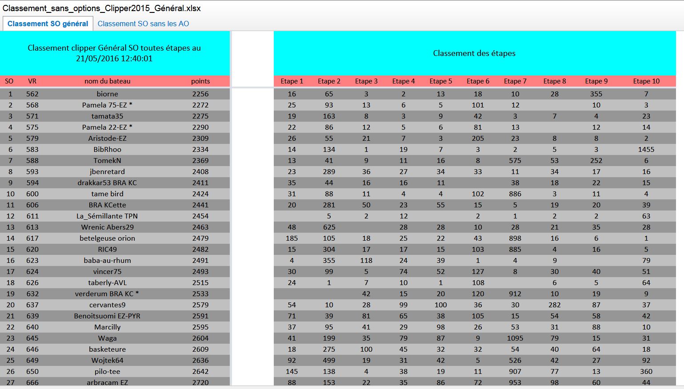This screenshot has width=684, height=389.
Task: Click the Etape 6 value '205' in the Aristode-EZ row
Action: click(x=478, y=139)
